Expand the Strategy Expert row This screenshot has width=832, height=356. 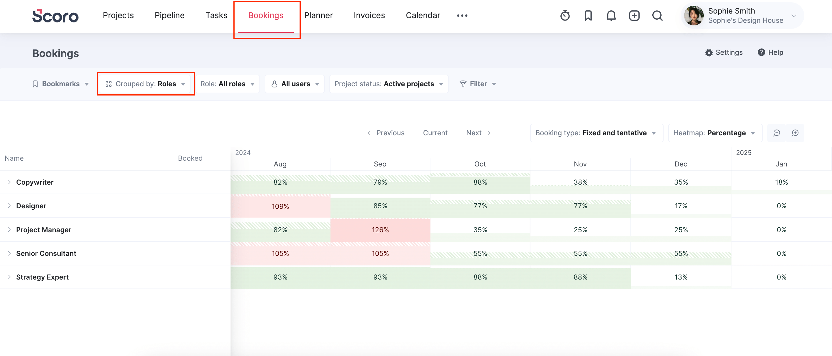(9, 277)
